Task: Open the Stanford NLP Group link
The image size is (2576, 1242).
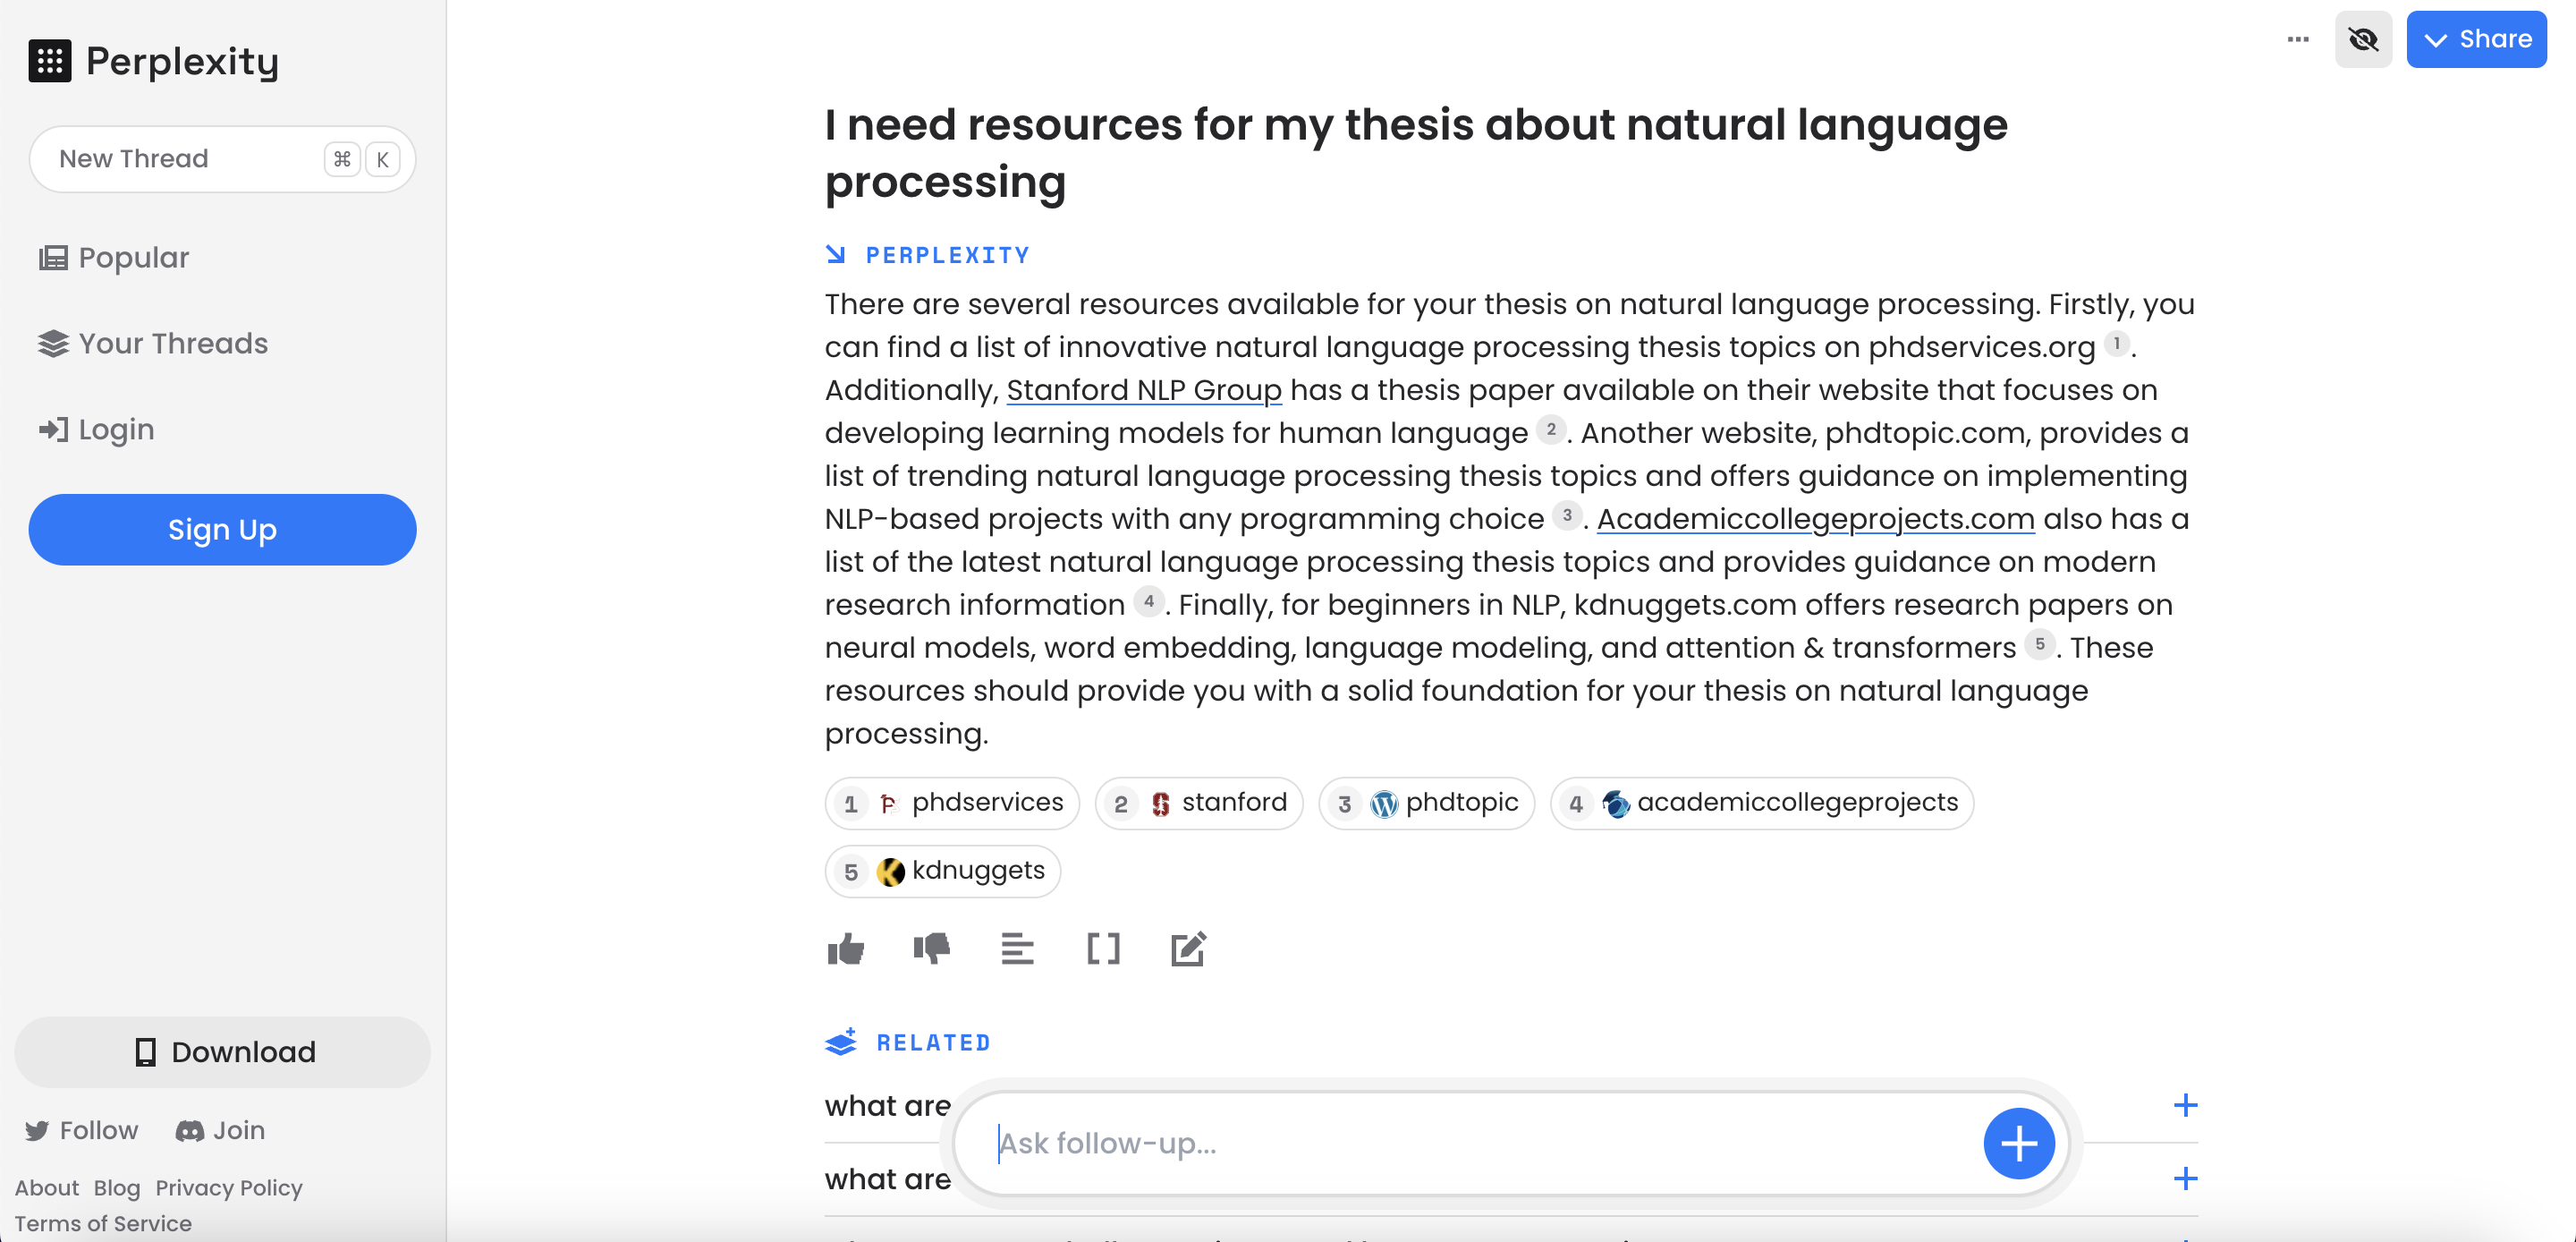Action: click(1143, 389)
